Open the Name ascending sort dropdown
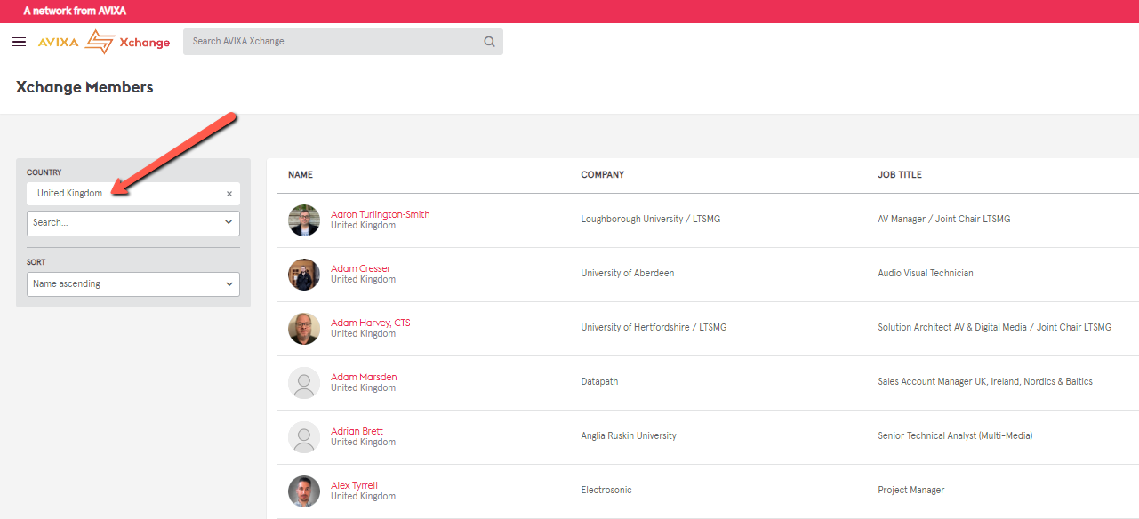The height and width of the screenshot is (519, 1139). 133,284
